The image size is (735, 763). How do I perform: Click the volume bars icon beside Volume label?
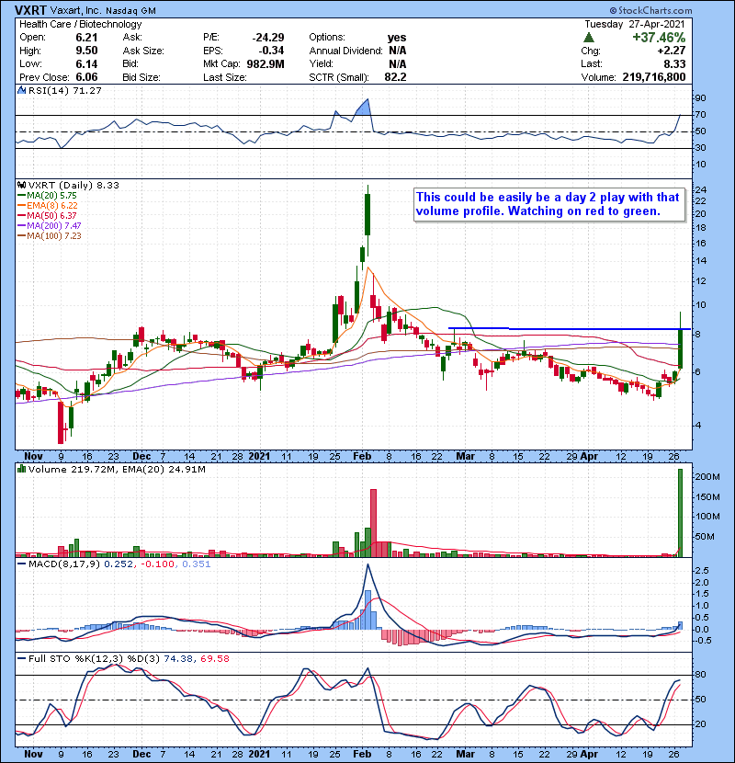coord(22,469)
